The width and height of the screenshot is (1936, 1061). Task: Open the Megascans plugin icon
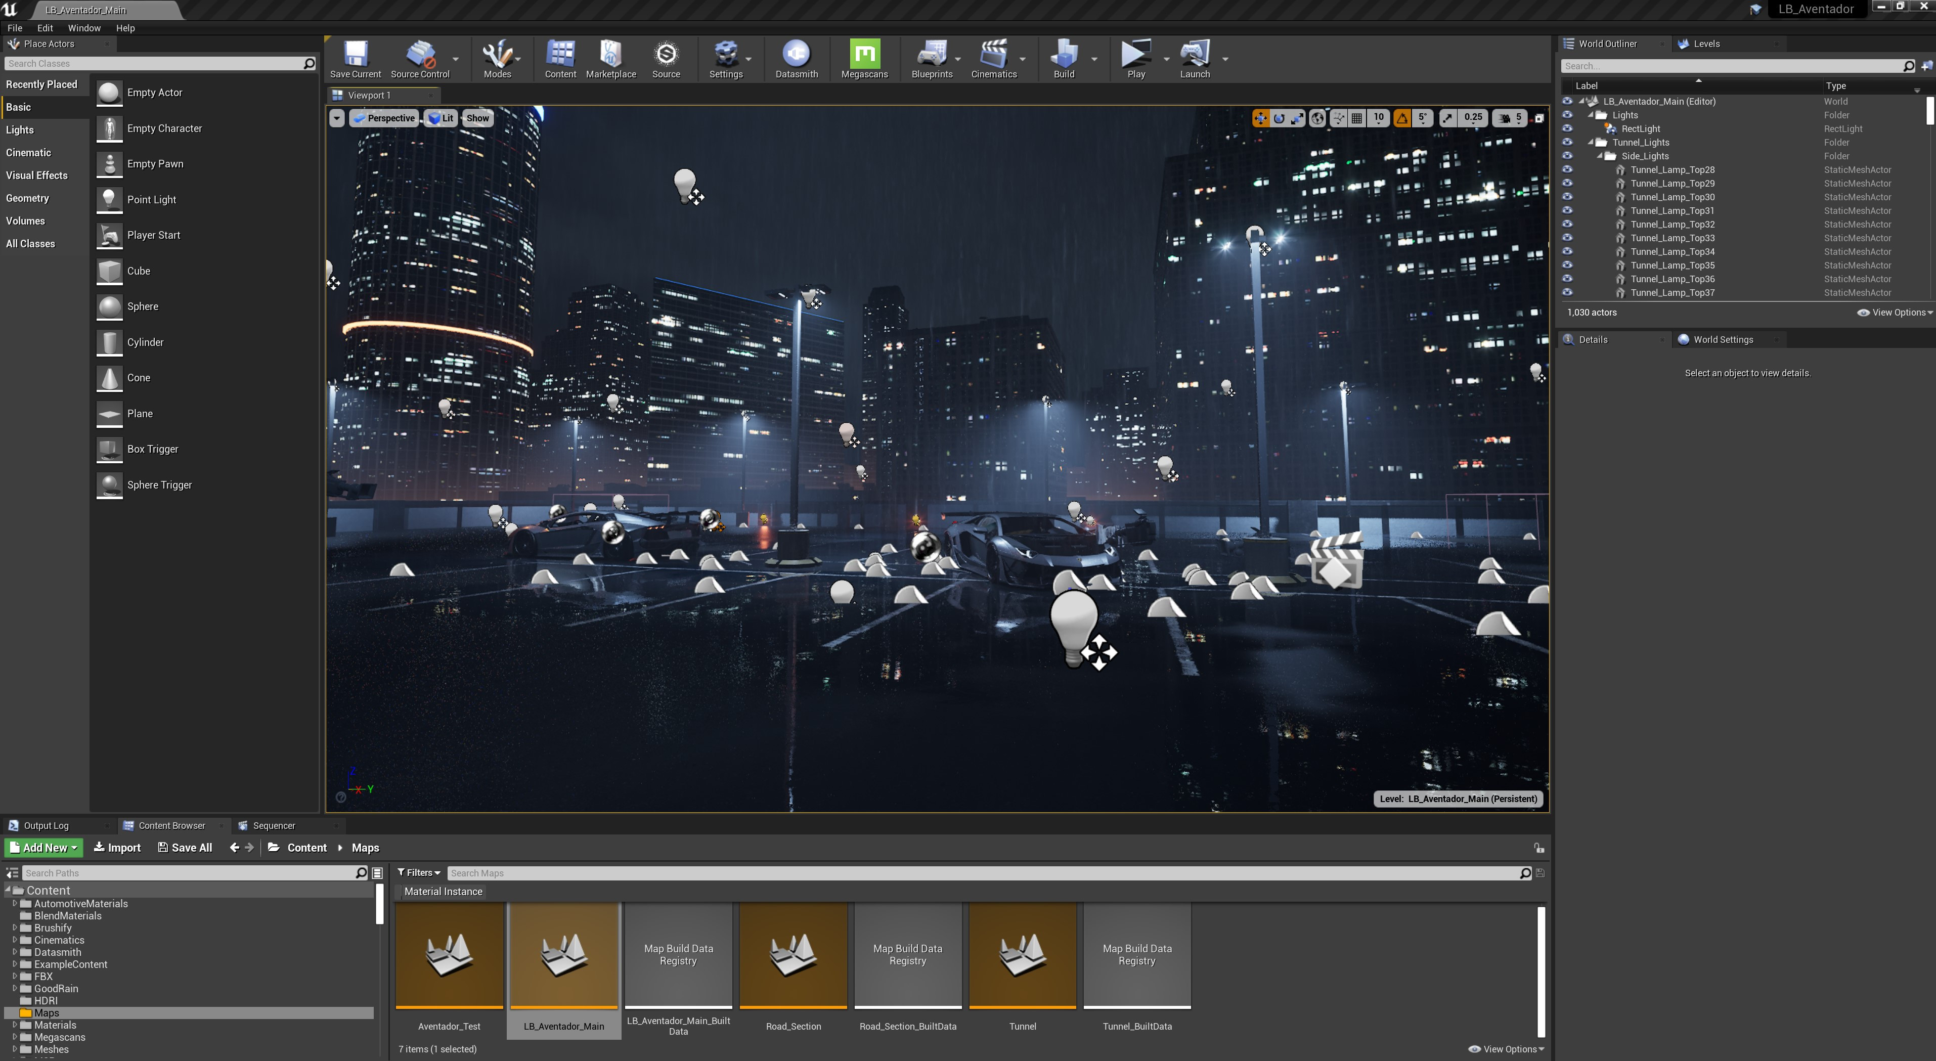(864, 54)
